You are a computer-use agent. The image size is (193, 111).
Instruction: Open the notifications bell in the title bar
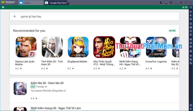(161, 2)
